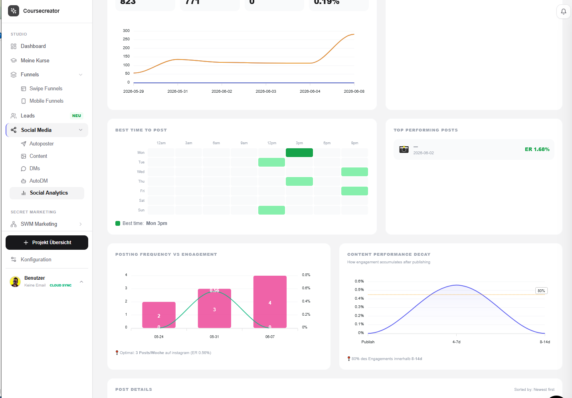Image resolution: width=572 pixels, height=398 pixels.
Task: Click the POST DETAILS heading
Action: pyautogui.click(x=134, y=390)
